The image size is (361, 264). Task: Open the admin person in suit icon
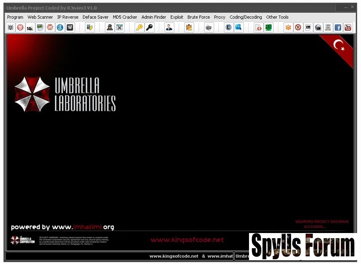pyautogui.click(x=169, y=27)
